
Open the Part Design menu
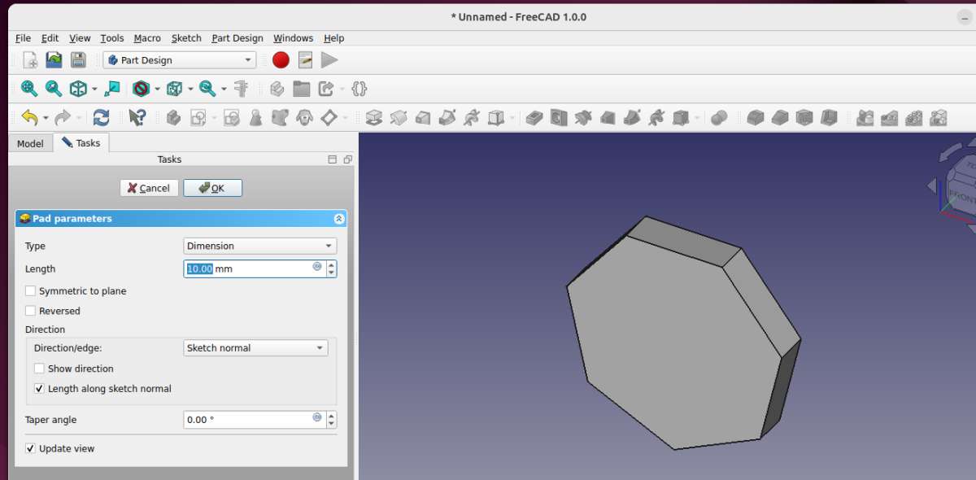237,38
